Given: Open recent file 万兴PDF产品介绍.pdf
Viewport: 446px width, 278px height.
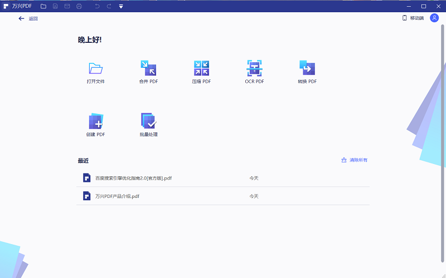Looking at the screenshot, I should 223,196.
